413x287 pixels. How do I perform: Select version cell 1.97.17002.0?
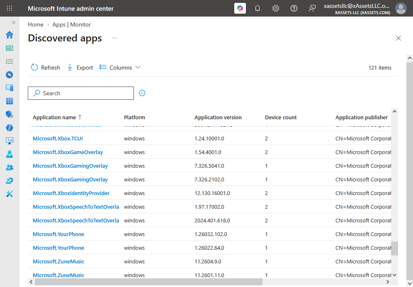coord(209,207)
